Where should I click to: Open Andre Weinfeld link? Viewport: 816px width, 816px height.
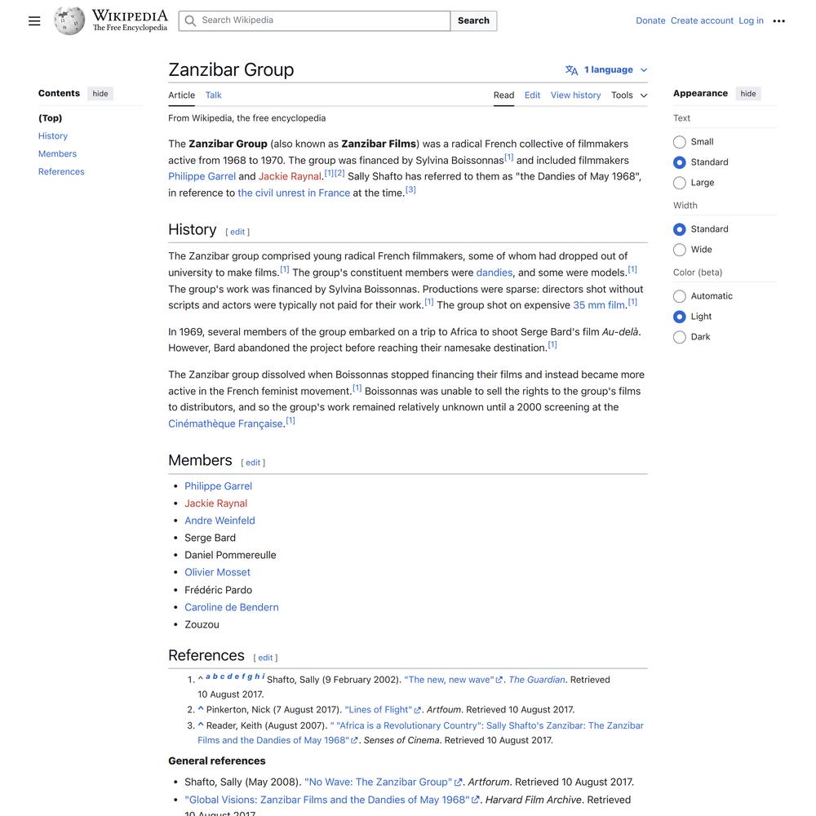point(220,521)
